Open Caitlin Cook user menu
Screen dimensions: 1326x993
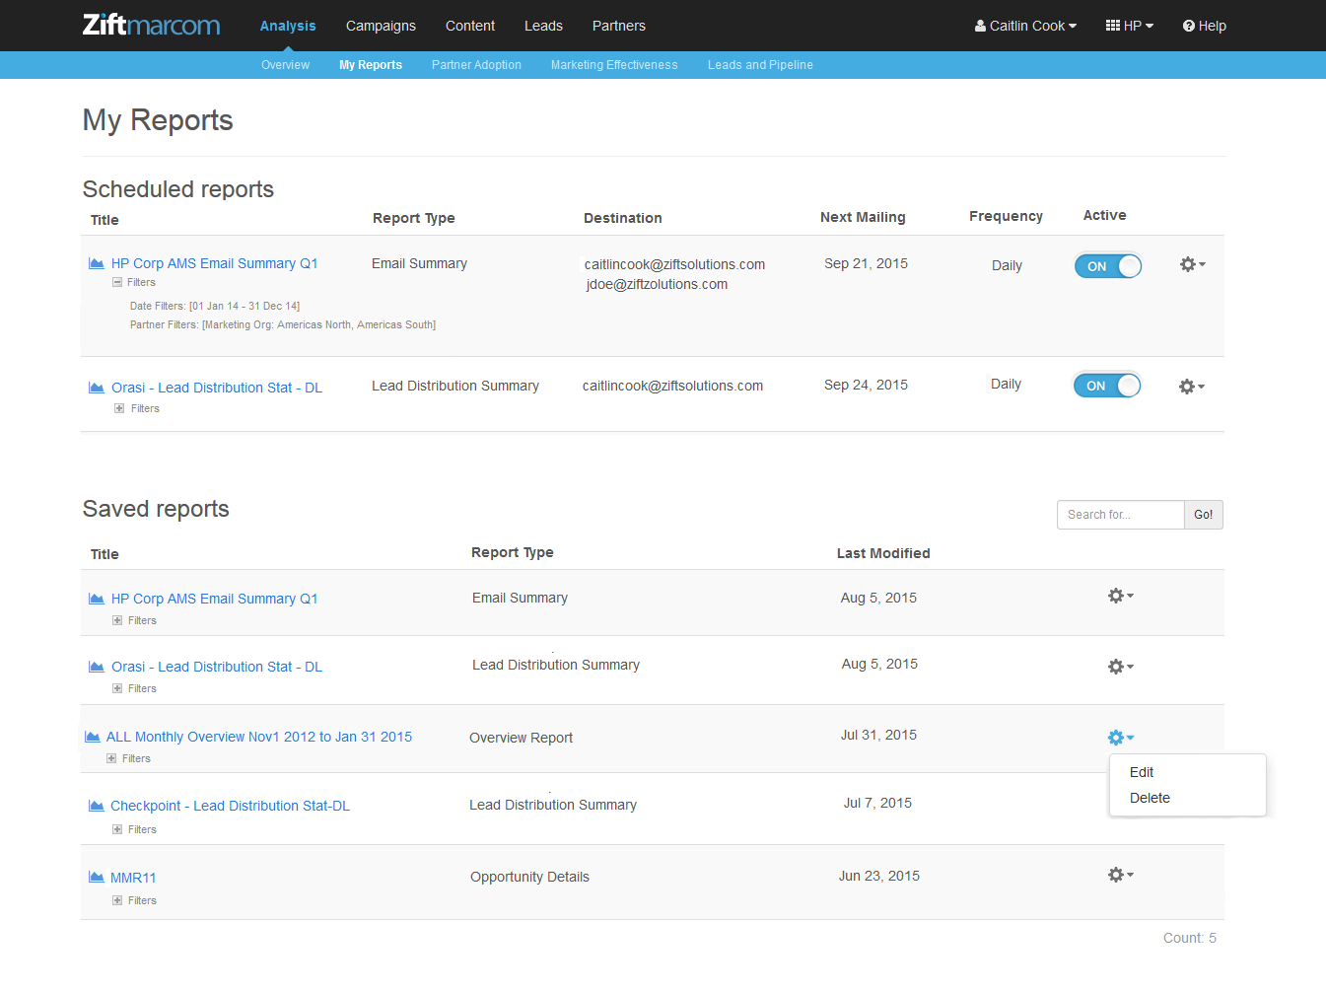1025,26
